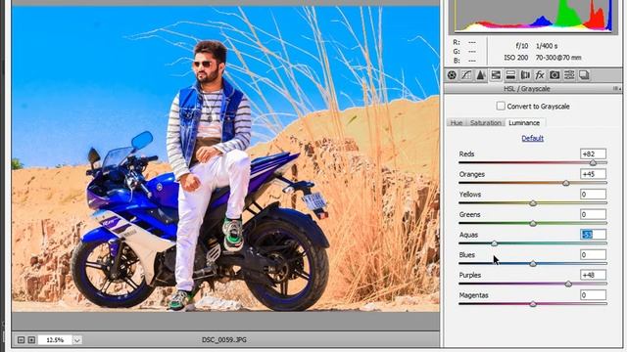
Task: Open the Detail panel triangle icon
Action: pos(481,75)
